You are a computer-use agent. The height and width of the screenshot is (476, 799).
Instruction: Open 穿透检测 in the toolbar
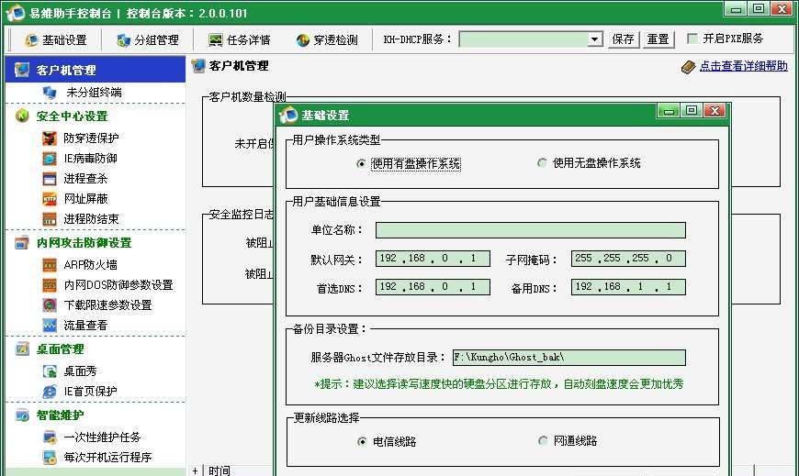point(327,39)
